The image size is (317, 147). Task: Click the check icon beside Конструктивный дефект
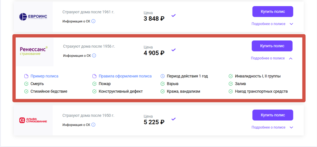[x=94, y=91]
